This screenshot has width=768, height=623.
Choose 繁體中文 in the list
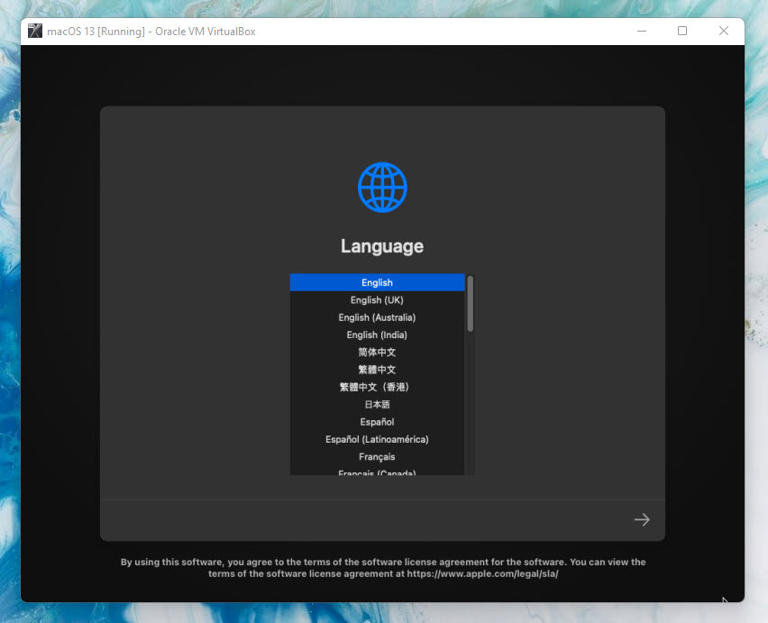pos(377,370)
